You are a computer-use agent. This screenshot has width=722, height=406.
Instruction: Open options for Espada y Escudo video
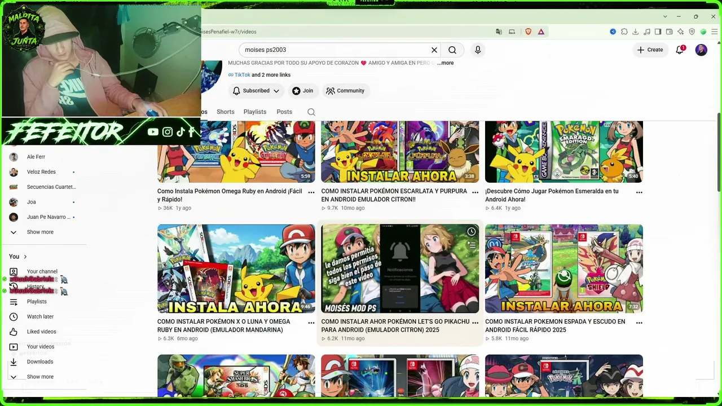[x=639, y=323]
